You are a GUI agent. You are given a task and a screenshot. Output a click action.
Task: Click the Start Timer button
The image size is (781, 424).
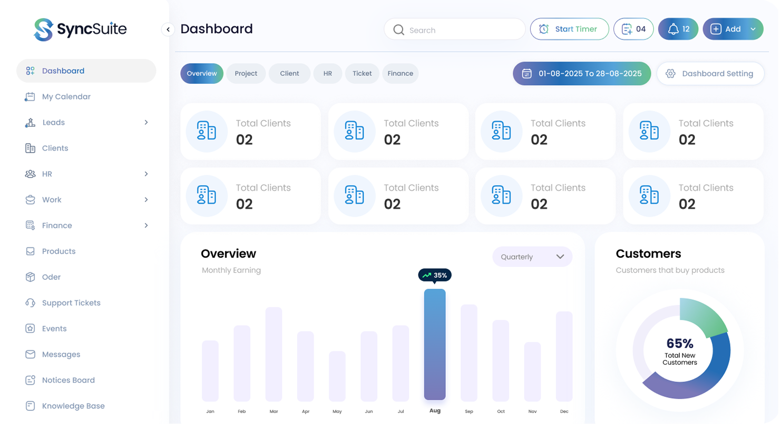coord(569,29)
